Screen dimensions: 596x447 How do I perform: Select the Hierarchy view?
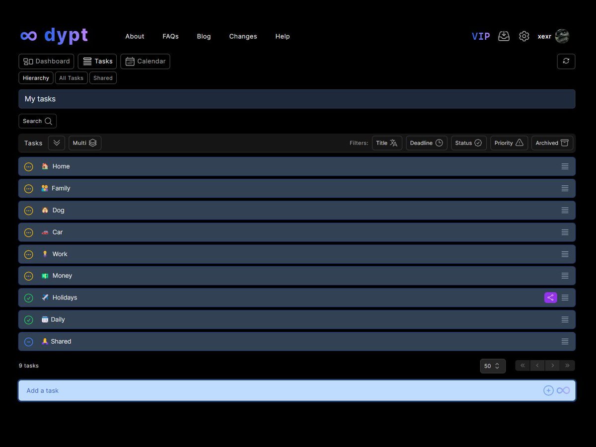pos(36,78)
